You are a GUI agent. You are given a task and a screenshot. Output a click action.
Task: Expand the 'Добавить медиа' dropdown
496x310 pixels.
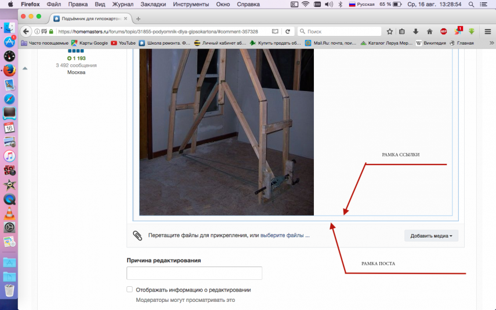coord(431,236)
